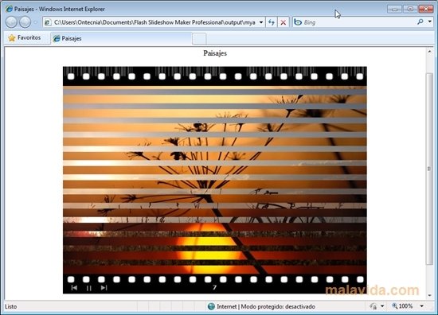
Task: Click the vertical scrollbar thumb
Action: (429, 169)
